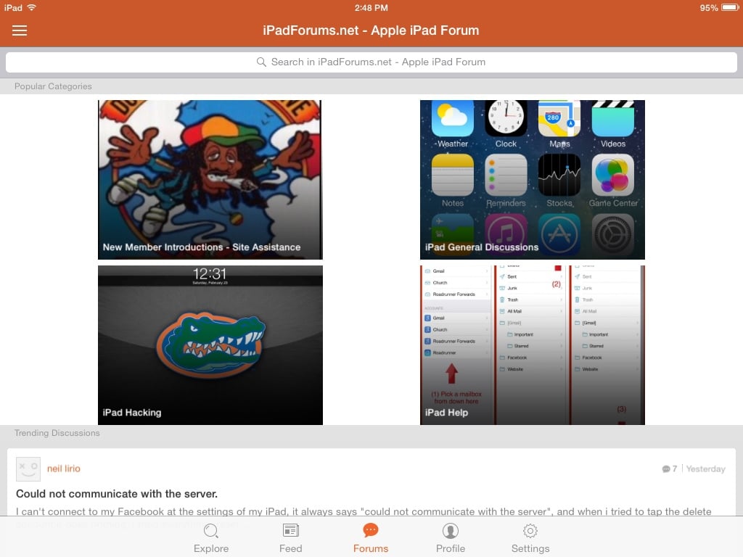Open the Settings tab

coord(530,538)
